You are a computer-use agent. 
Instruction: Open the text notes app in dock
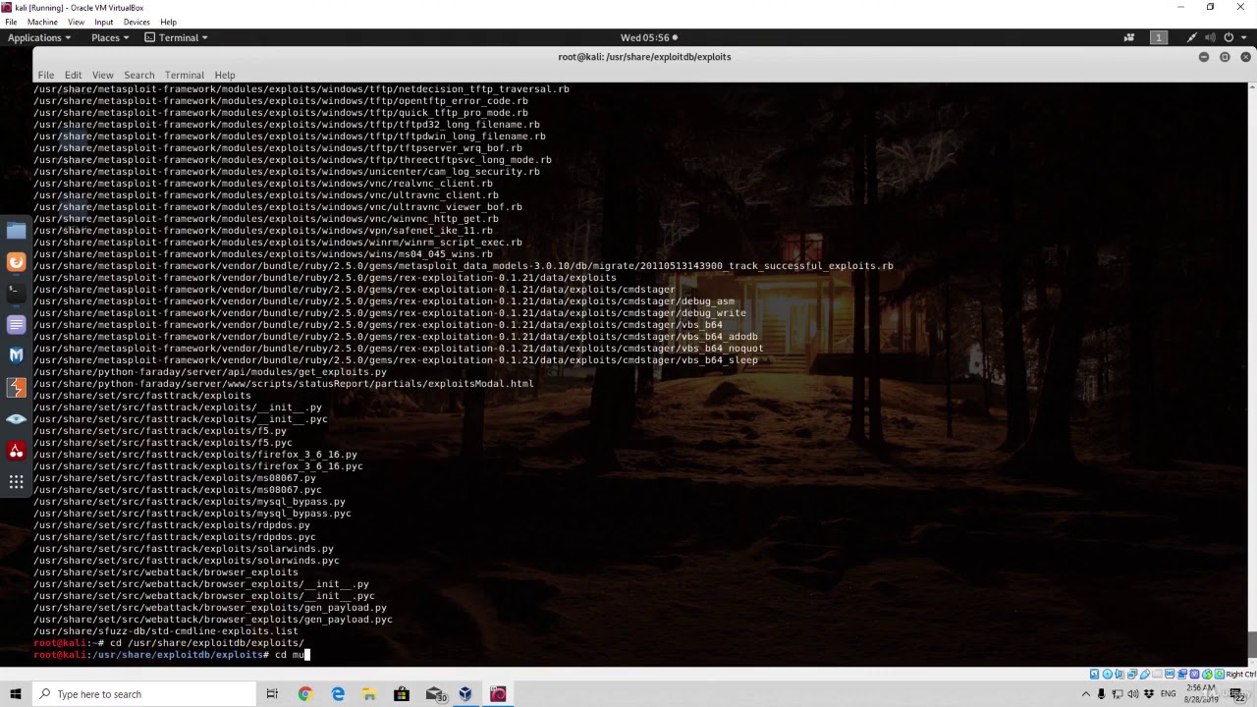coord(16,324)
